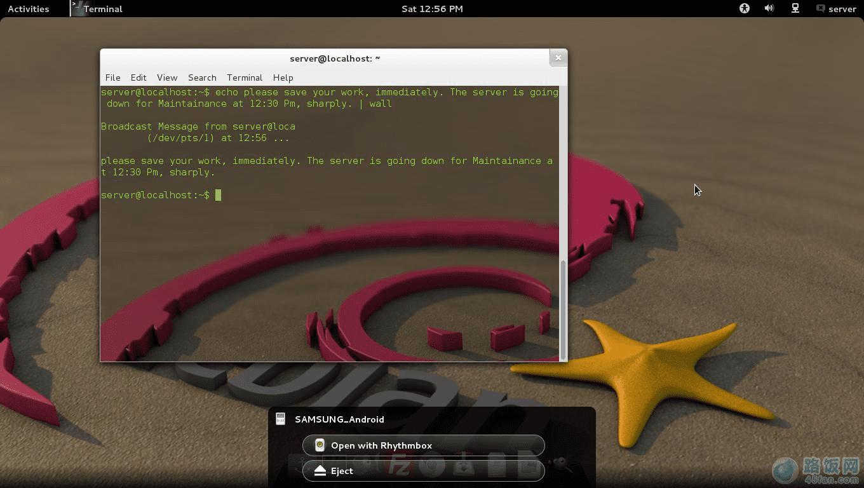This screenshot has width=864, height=488.
Task: Open the Search menu in Terminal
Action: (x=202, y=78)
